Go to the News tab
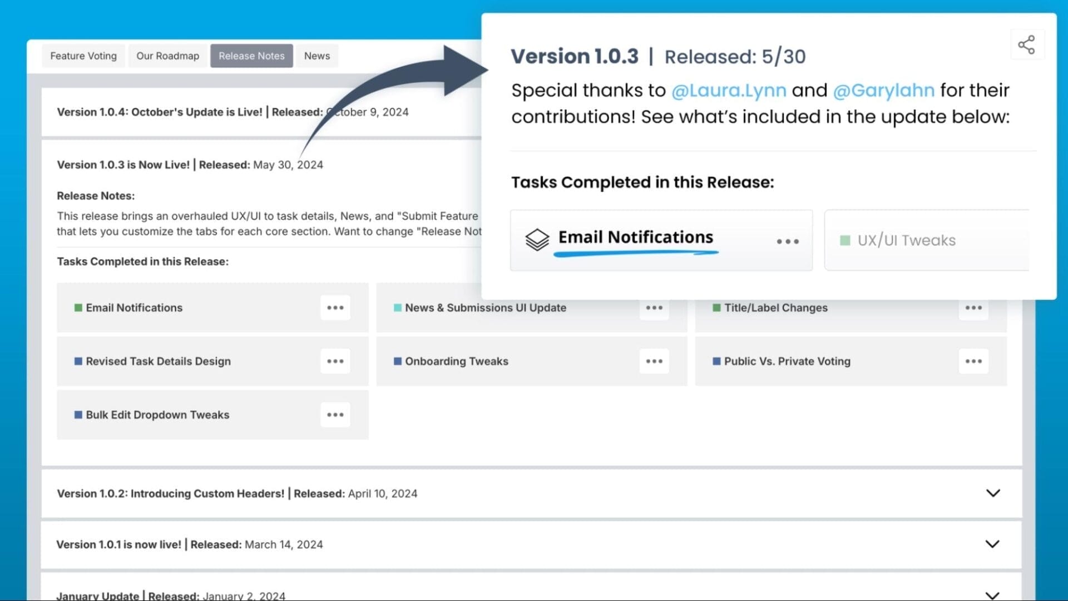Screen dimensions: 1068x601 tap(317, 56)
